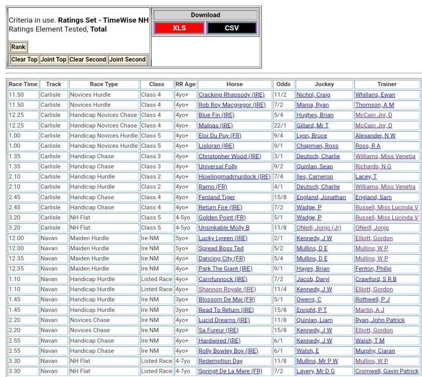Open horse Cracking Rhapsody (IRE)

coord(231,95)
